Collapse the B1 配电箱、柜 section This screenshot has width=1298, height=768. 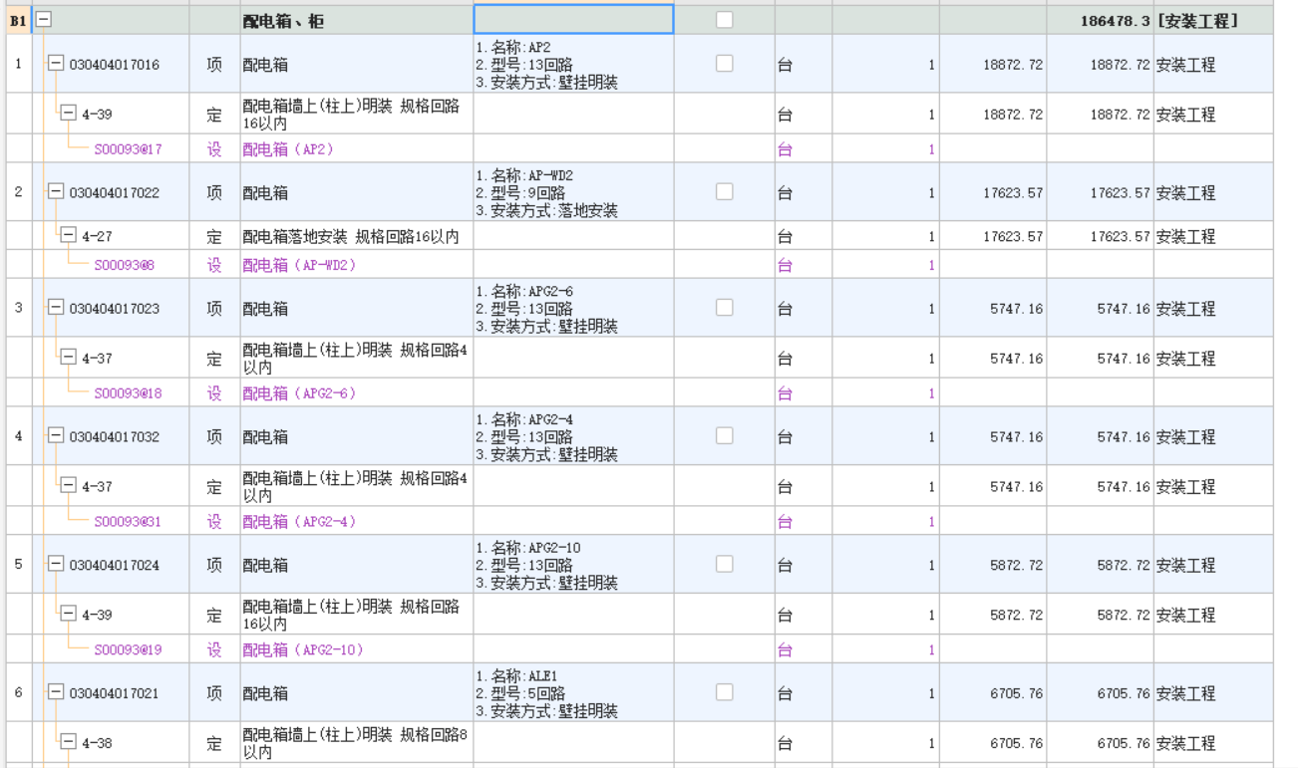tap(44, 19)
